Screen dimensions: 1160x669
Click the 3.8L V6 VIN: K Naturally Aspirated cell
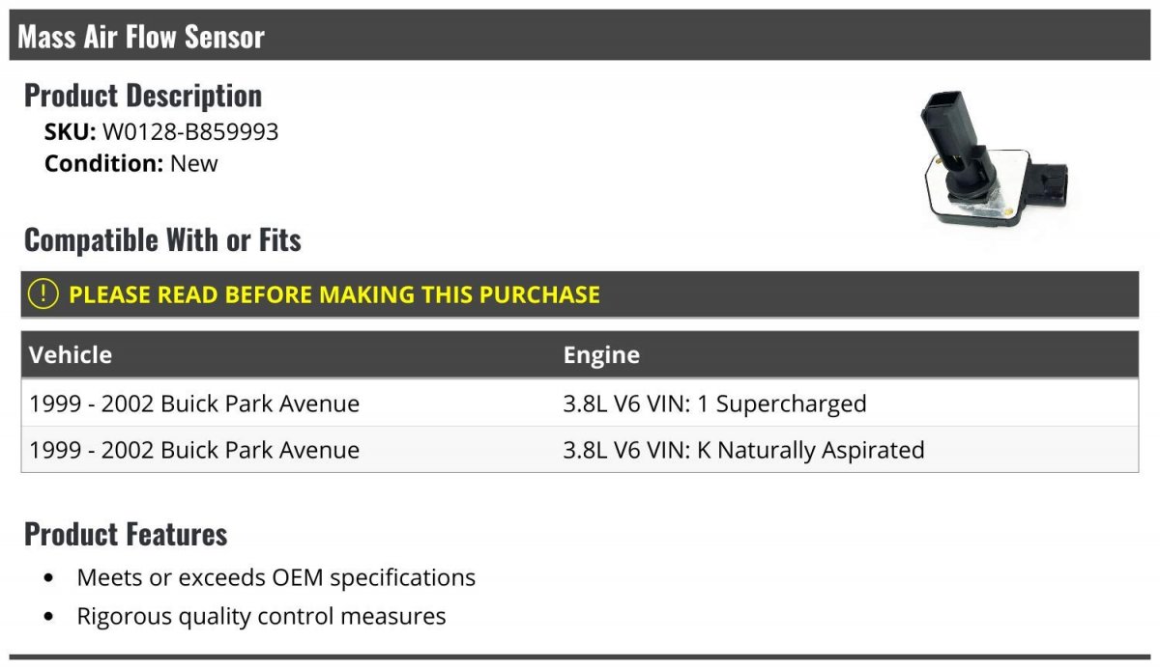(744, 450)
